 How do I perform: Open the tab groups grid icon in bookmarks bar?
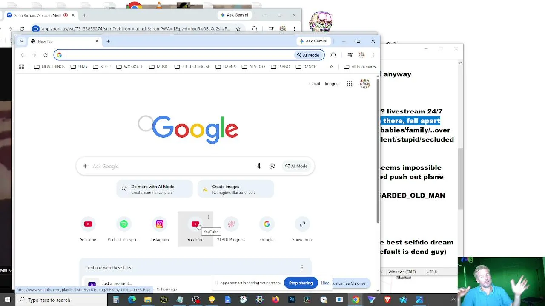tap(21, 67)
